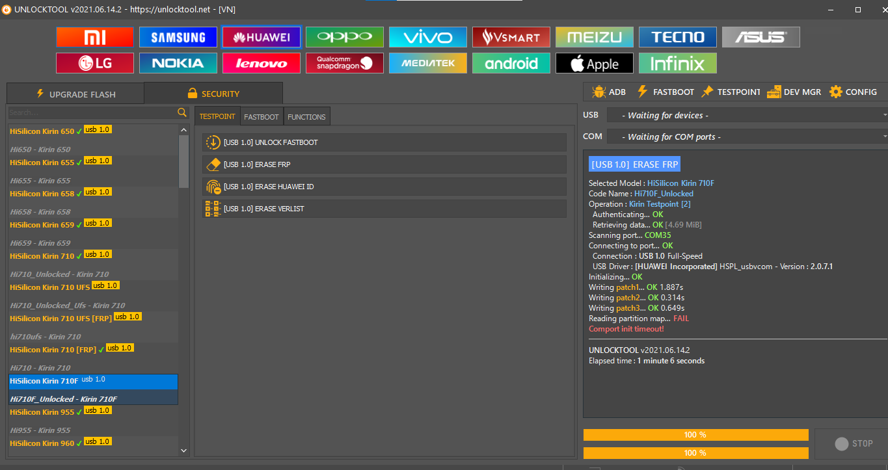Screen dimensions: 888x470
Task: Select the Nokia brand tile
Action: coord(178,63)
